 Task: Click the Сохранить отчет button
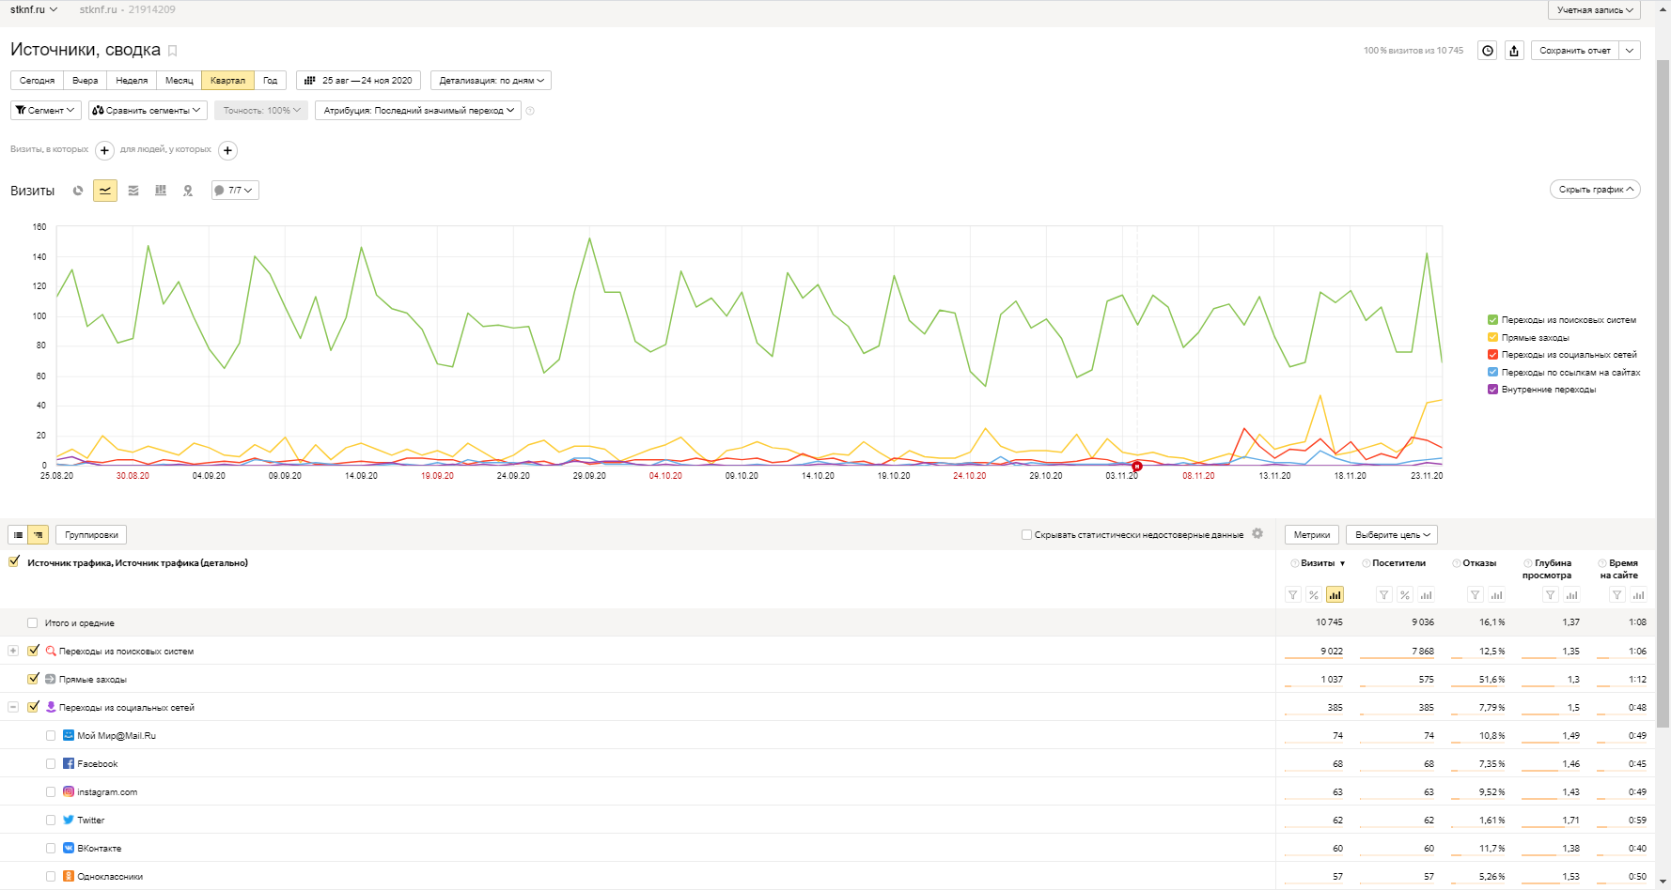[x=1574, y=51]
